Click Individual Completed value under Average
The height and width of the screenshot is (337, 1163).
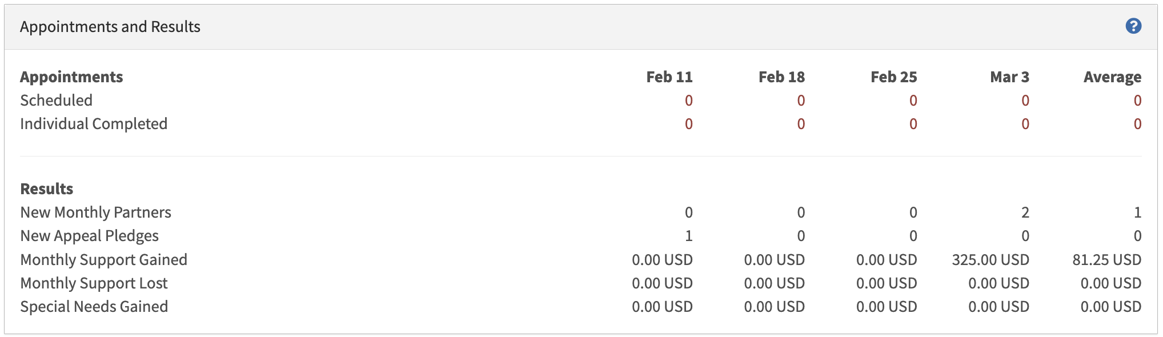1137,124
